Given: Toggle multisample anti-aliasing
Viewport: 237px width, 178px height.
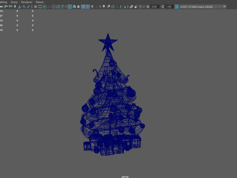Looking at the screenshot, I should (113, 6).
